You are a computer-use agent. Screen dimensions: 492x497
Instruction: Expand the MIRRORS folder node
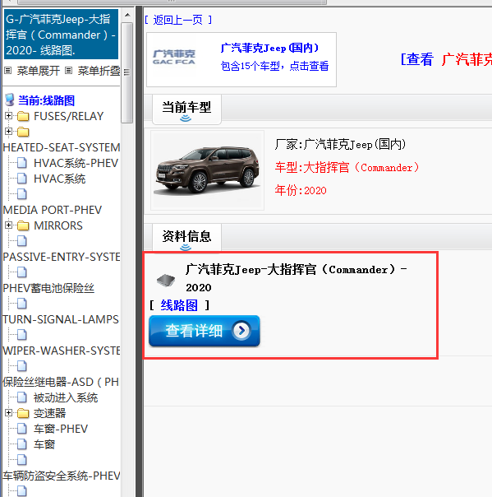8,225
